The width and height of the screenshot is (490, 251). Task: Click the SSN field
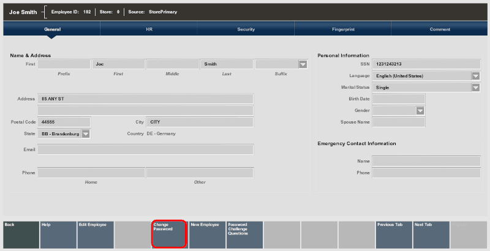click(426, 64)
